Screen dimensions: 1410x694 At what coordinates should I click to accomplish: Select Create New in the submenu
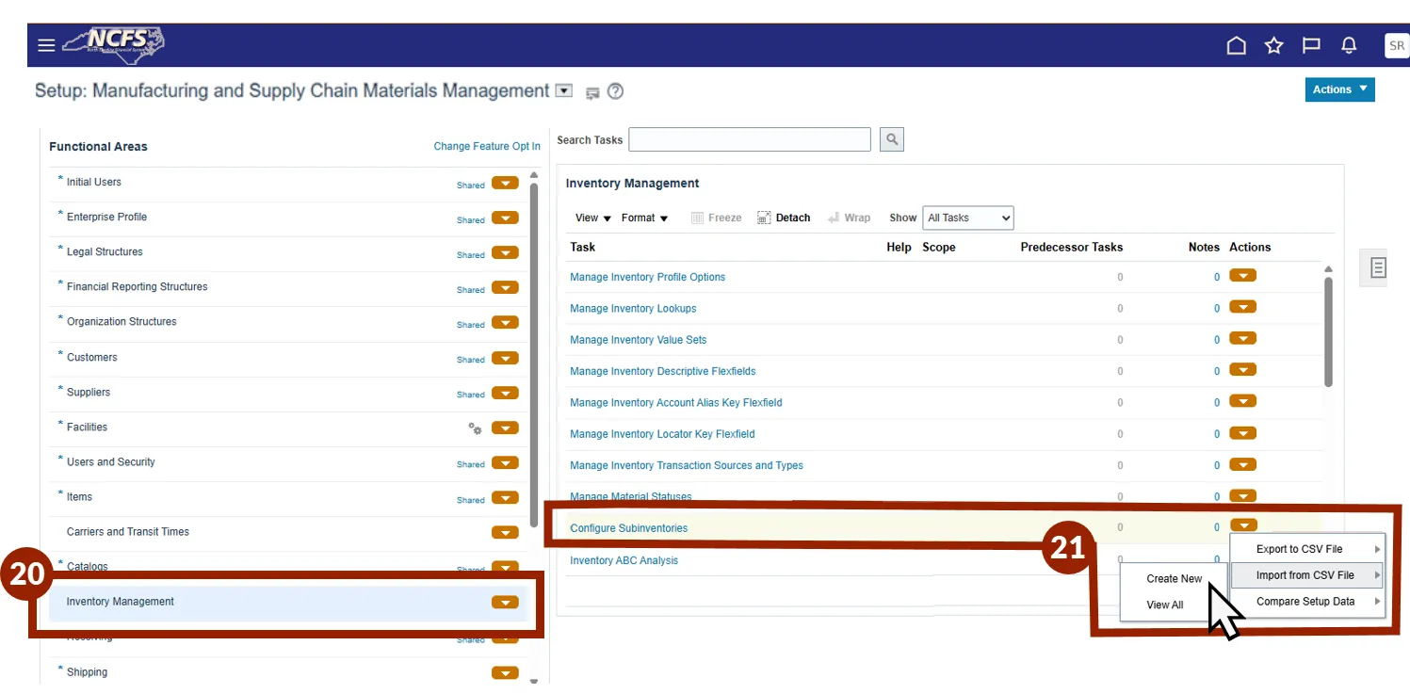[1174, 579]
